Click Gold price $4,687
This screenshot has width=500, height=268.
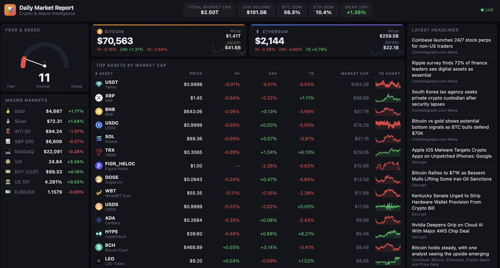click(54, 111)
